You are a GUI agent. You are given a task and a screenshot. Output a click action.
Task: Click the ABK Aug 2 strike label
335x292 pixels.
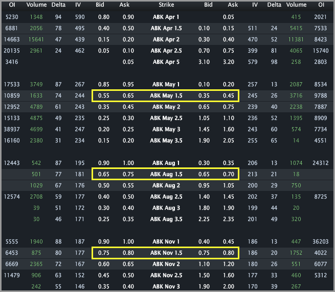tap(166, 186)
